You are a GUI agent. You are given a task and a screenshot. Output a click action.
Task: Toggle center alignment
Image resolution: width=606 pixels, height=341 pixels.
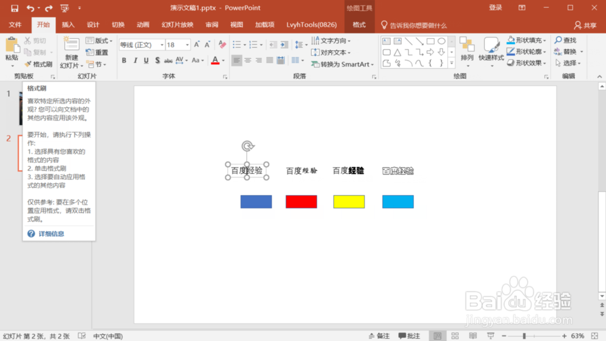[248, 60]
